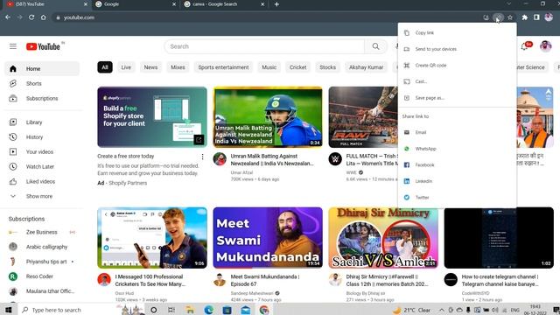This screenshot has width=560, height=315.
Task: Switch to the Google tab
Action: coord(136,4)
